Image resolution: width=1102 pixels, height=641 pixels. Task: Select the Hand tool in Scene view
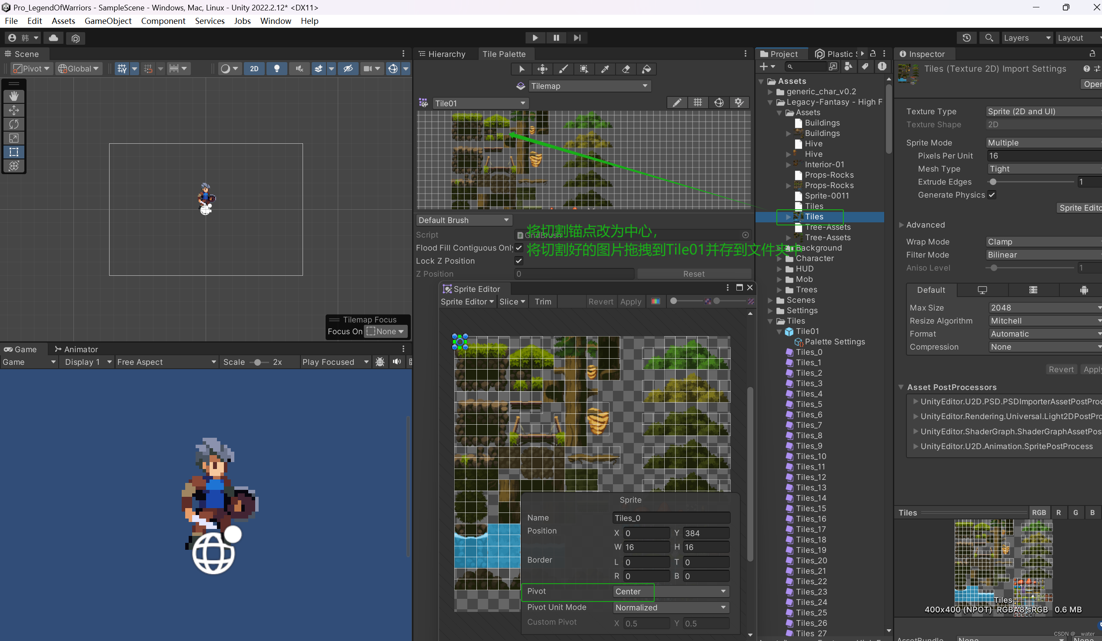(13, 96)
